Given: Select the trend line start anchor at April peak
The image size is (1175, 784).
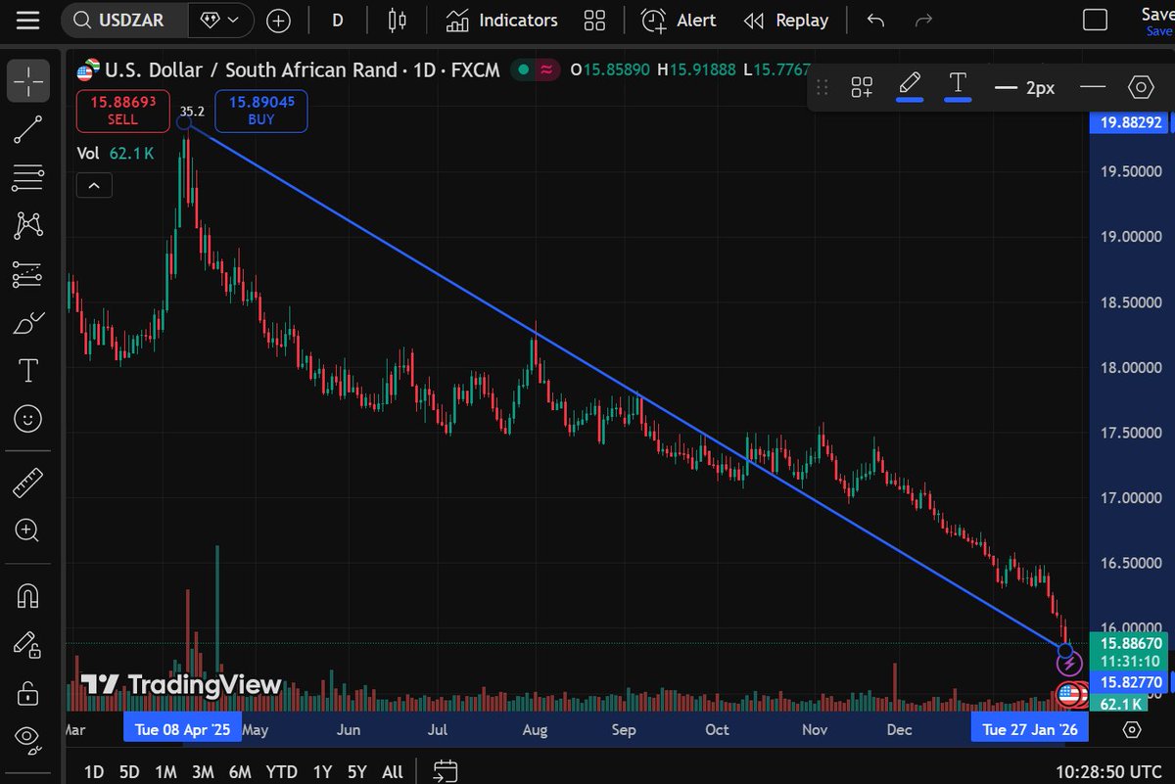Looking at the screenshot, I should 184,121.
